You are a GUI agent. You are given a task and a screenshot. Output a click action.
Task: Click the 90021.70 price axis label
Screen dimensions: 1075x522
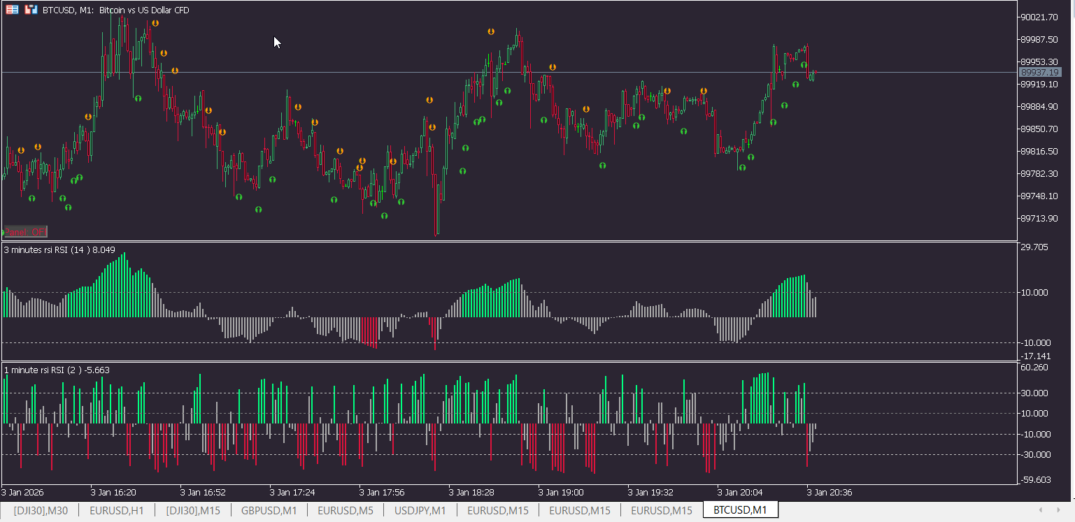click(1039, 17)
